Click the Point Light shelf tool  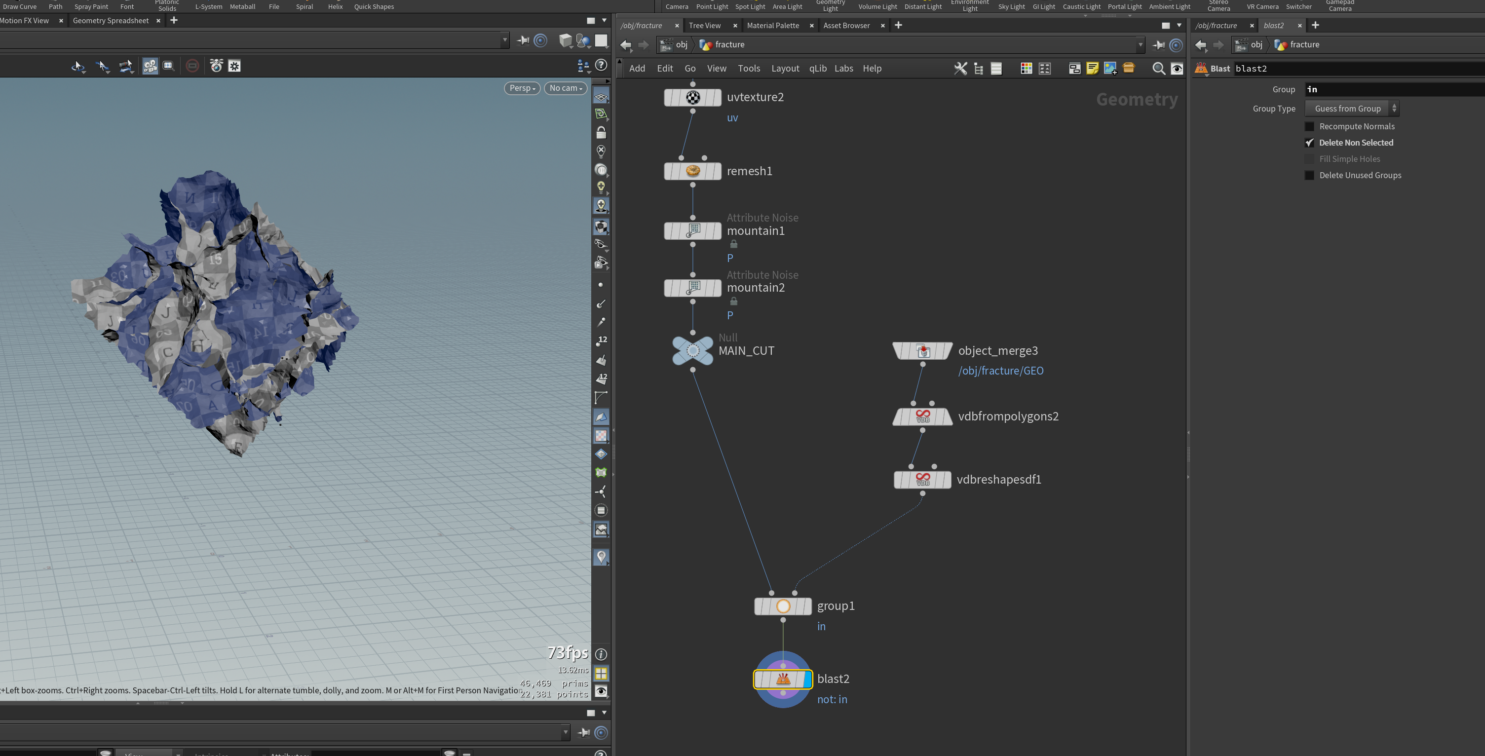pyautogui.click(x=712, y=6)
